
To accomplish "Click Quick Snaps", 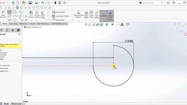I will 91,14.
